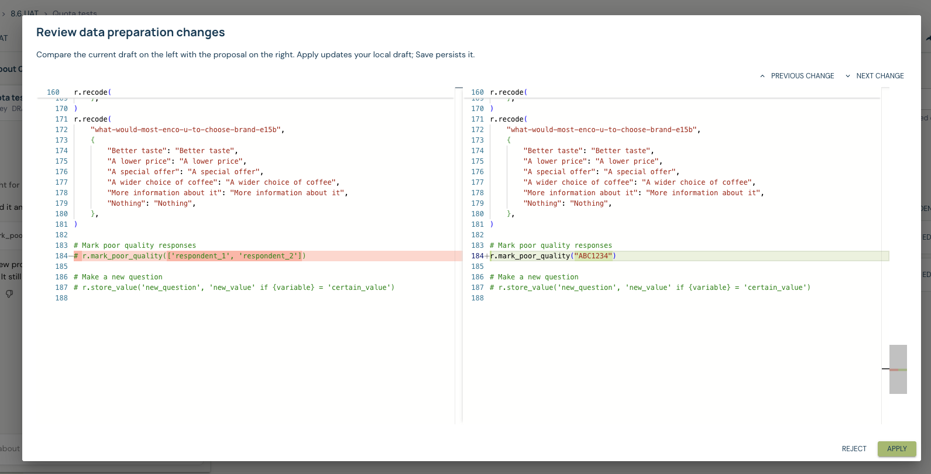Click the "Better taste" line in the left pane

point(173,151)
